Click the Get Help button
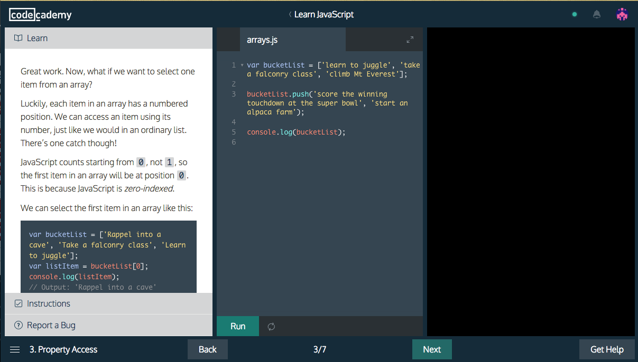Screen dimensions: 638x362 (x=607, y=349)
